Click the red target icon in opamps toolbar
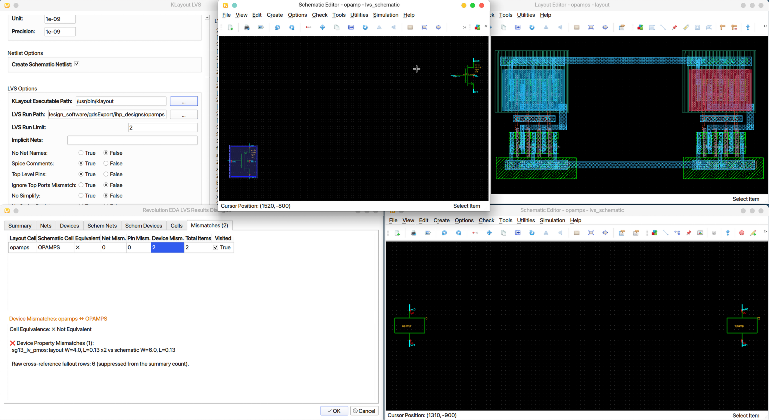Image resolution: width=769 pixels, height=420 pixels. coord(742,233)
